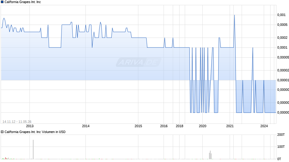Click the 200T volume axis label
Image resolution: width=289 pixels, height=162 pixels.
click(281, 135)
